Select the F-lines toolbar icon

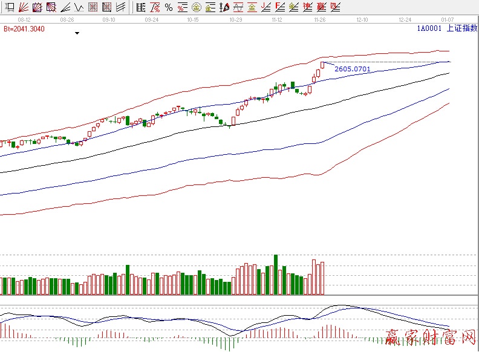pos(280,8)
